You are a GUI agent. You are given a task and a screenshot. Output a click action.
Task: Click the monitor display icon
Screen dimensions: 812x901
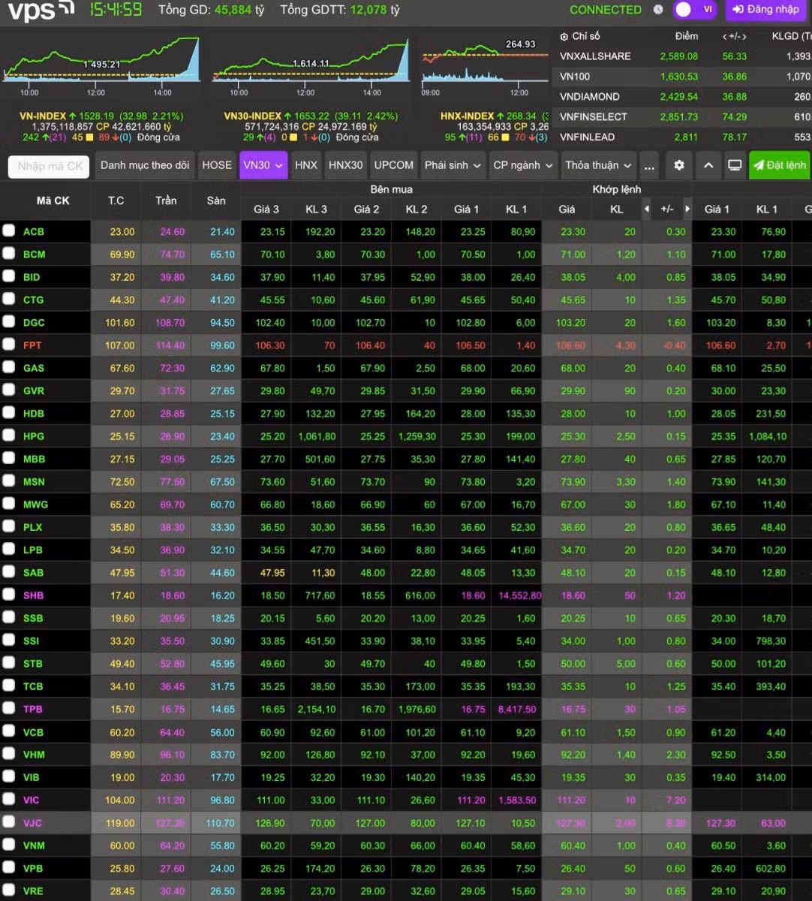735,165
